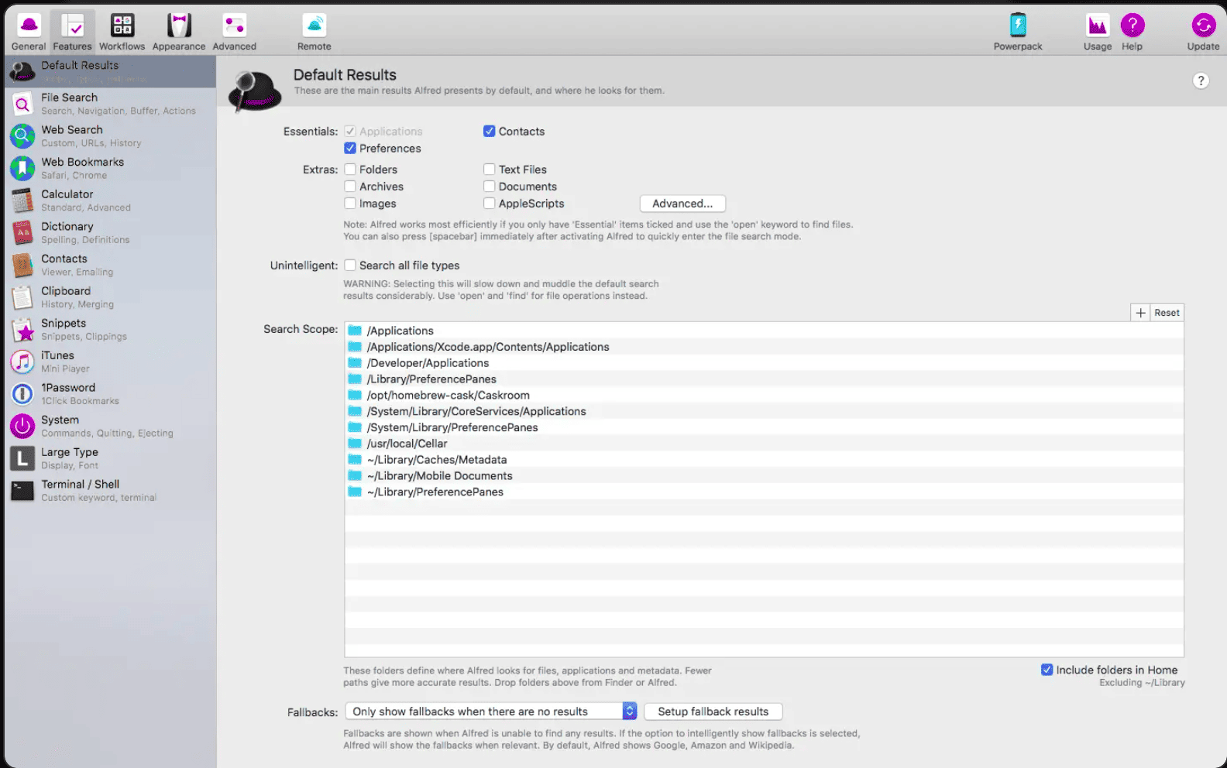1227x768 pixels.
Task: Open Clipboard history settings
Action: pyautogui.click(x=110, y=297)
